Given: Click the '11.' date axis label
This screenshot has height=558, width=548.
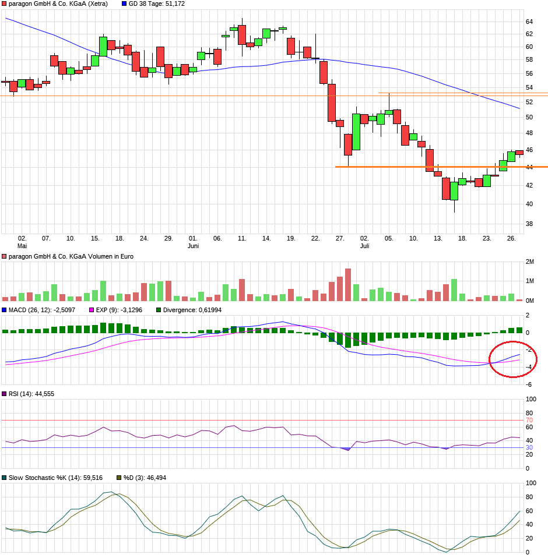Looking at the screenshot, I should pos(242,238).
